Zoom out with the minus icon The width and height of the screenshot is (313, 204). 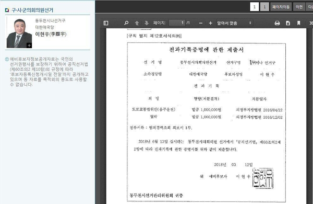(x=201, y=23)
